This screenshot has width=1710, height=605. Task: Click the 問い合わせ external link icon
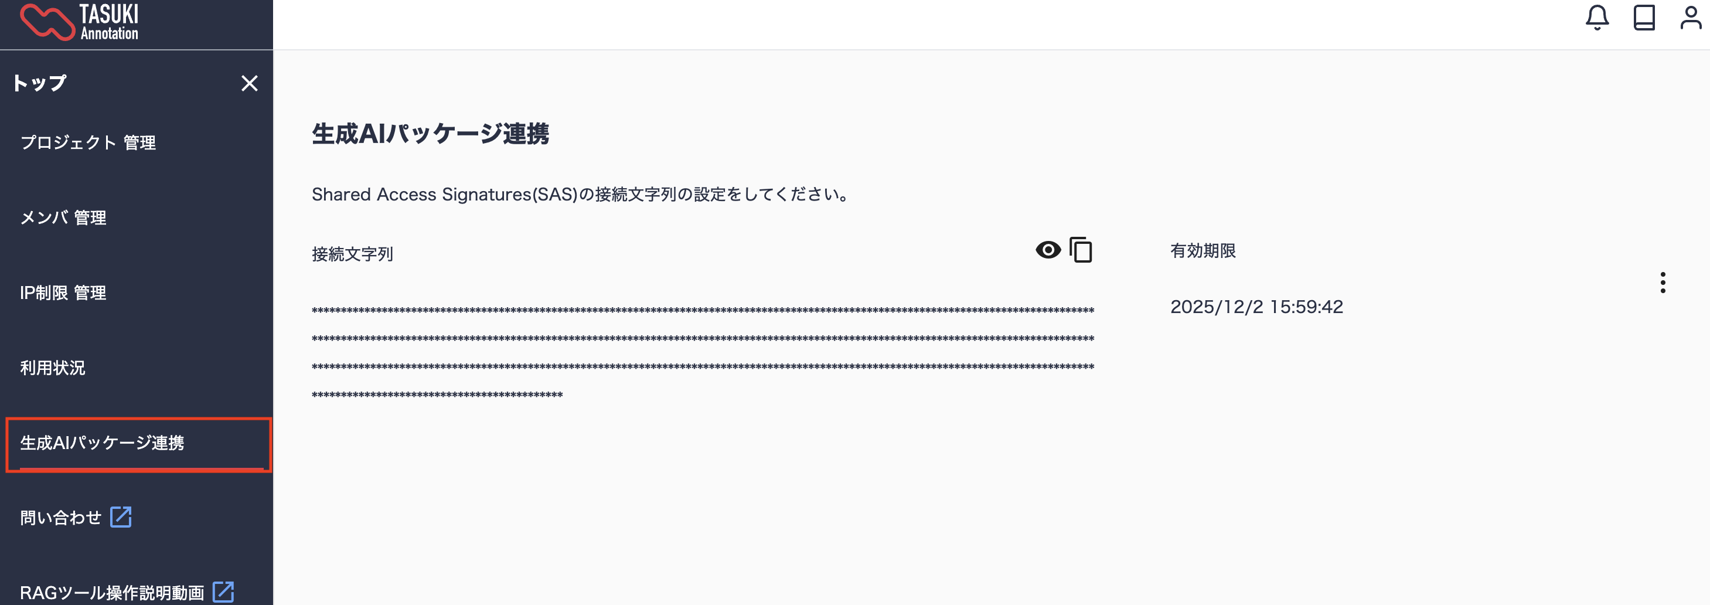click(121, 516)
